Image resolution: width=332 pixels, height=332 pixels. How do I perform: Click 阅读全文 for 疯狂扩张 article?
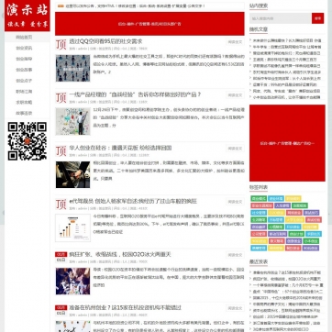[x=235, y=255]
